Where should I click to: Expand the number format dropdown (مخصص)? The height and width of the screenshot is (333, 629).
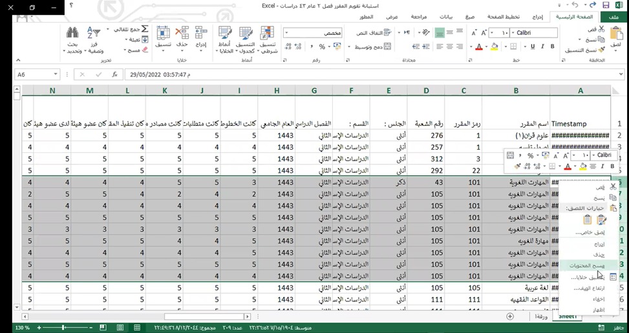(x=286, y=32)
